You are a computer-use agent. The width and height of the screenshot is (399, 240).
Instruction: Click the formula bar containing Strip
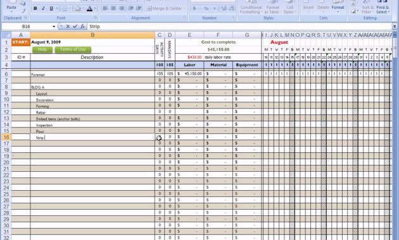[239, 27]
